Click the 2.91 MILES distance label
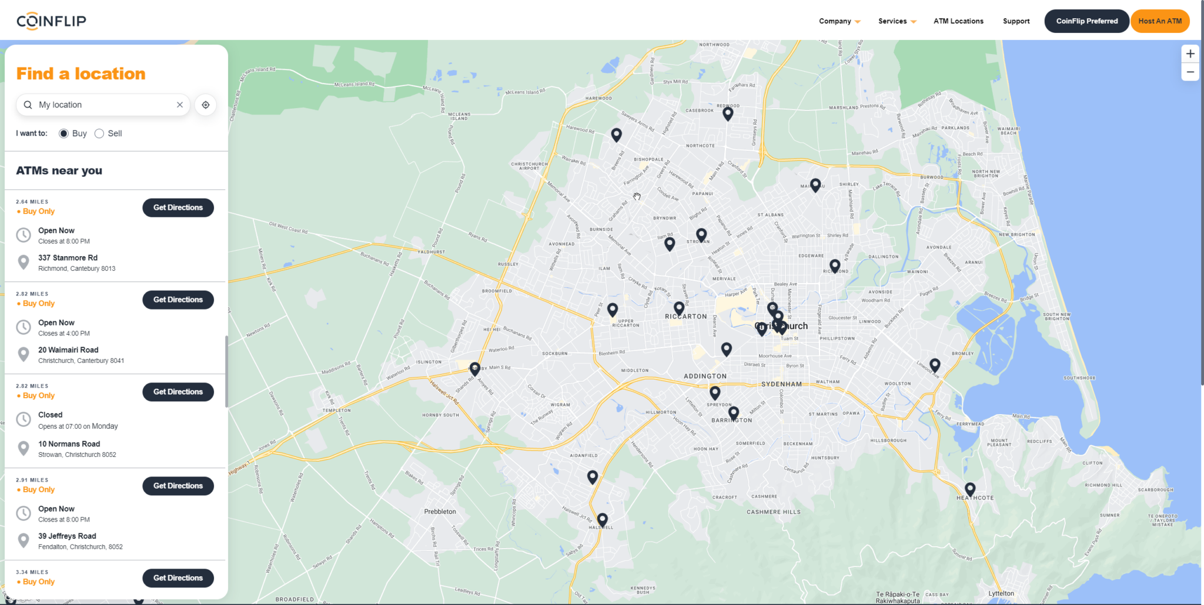The width and height of the screenshot is (1204, 605). (x=32, y=480)
